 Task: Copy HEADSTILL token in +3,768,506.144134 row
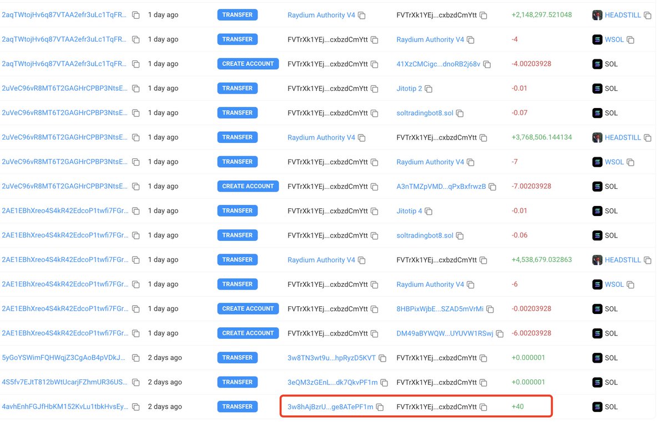(647, 137)
